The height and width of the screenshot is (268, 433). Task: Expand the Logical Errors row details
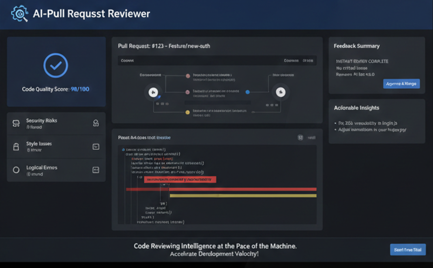[x=96, y=170]
